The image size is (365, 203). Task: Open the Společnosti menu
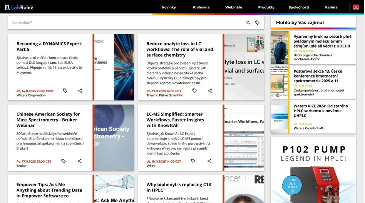coord(299,7)
